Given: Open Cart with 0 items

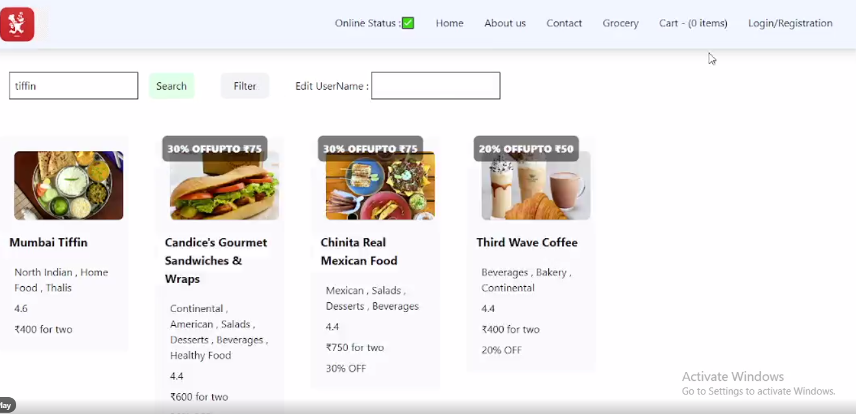Looking at the screenshot, I should click(693, 23).
